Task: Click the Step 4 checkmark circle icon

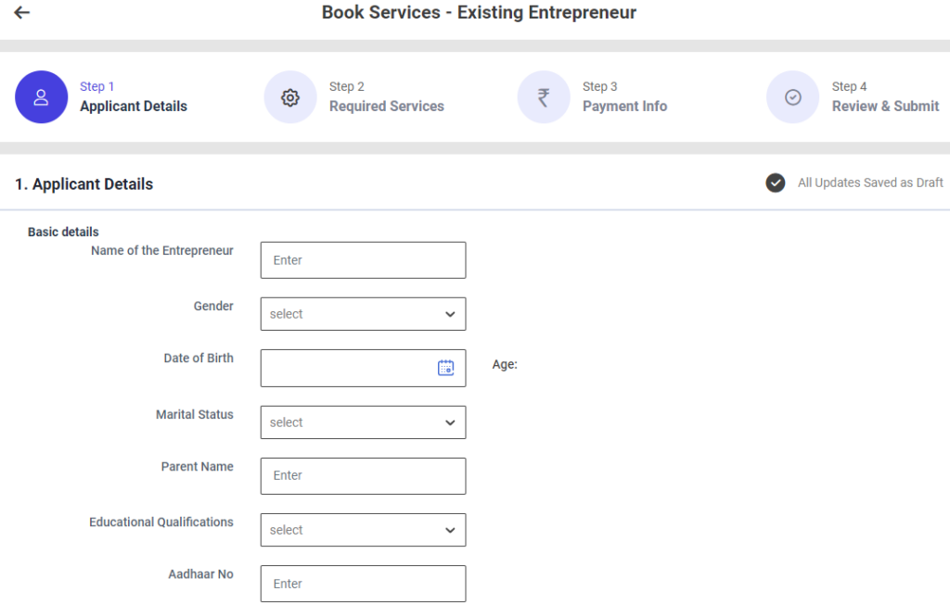Action: (x=792, y=97)
